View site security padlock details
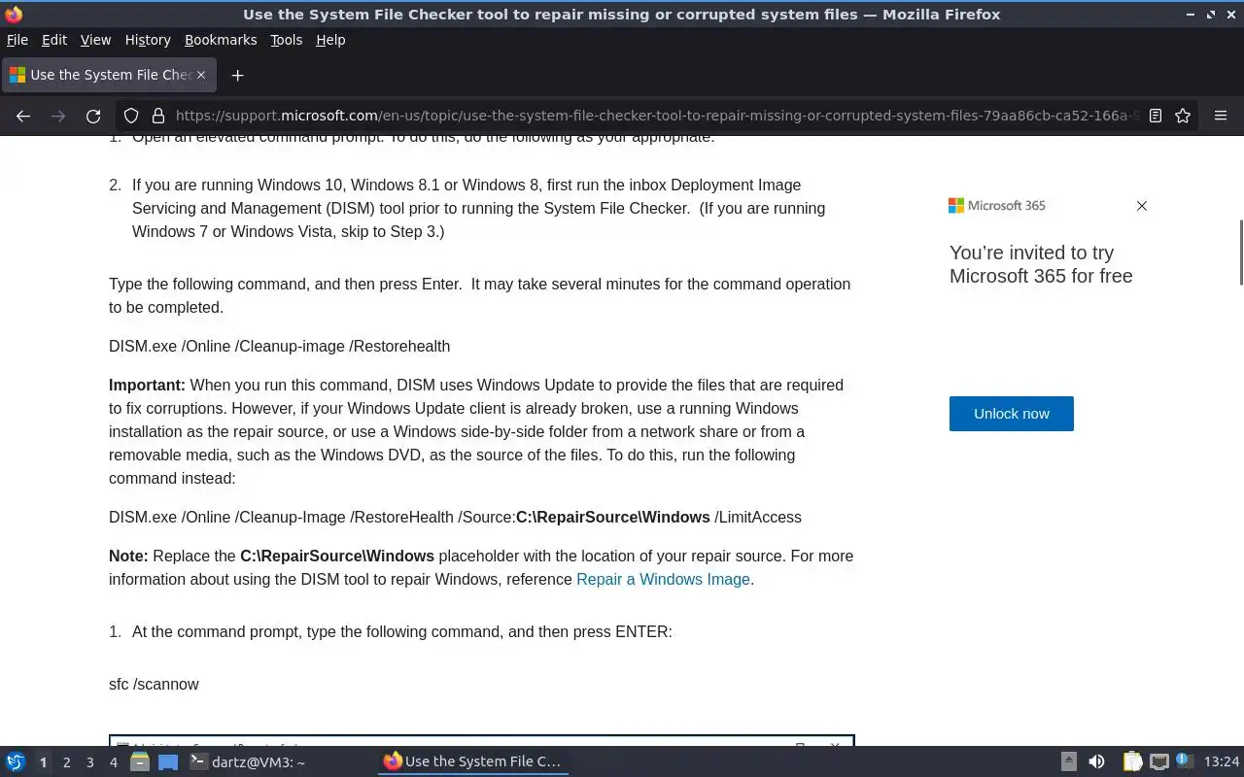1244x777 pixels. (158, 116)
